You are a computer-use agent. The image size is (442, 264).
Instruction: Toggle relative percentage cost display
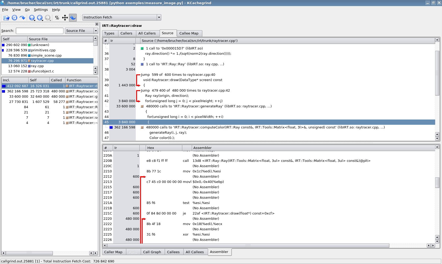tap(57, 18)
